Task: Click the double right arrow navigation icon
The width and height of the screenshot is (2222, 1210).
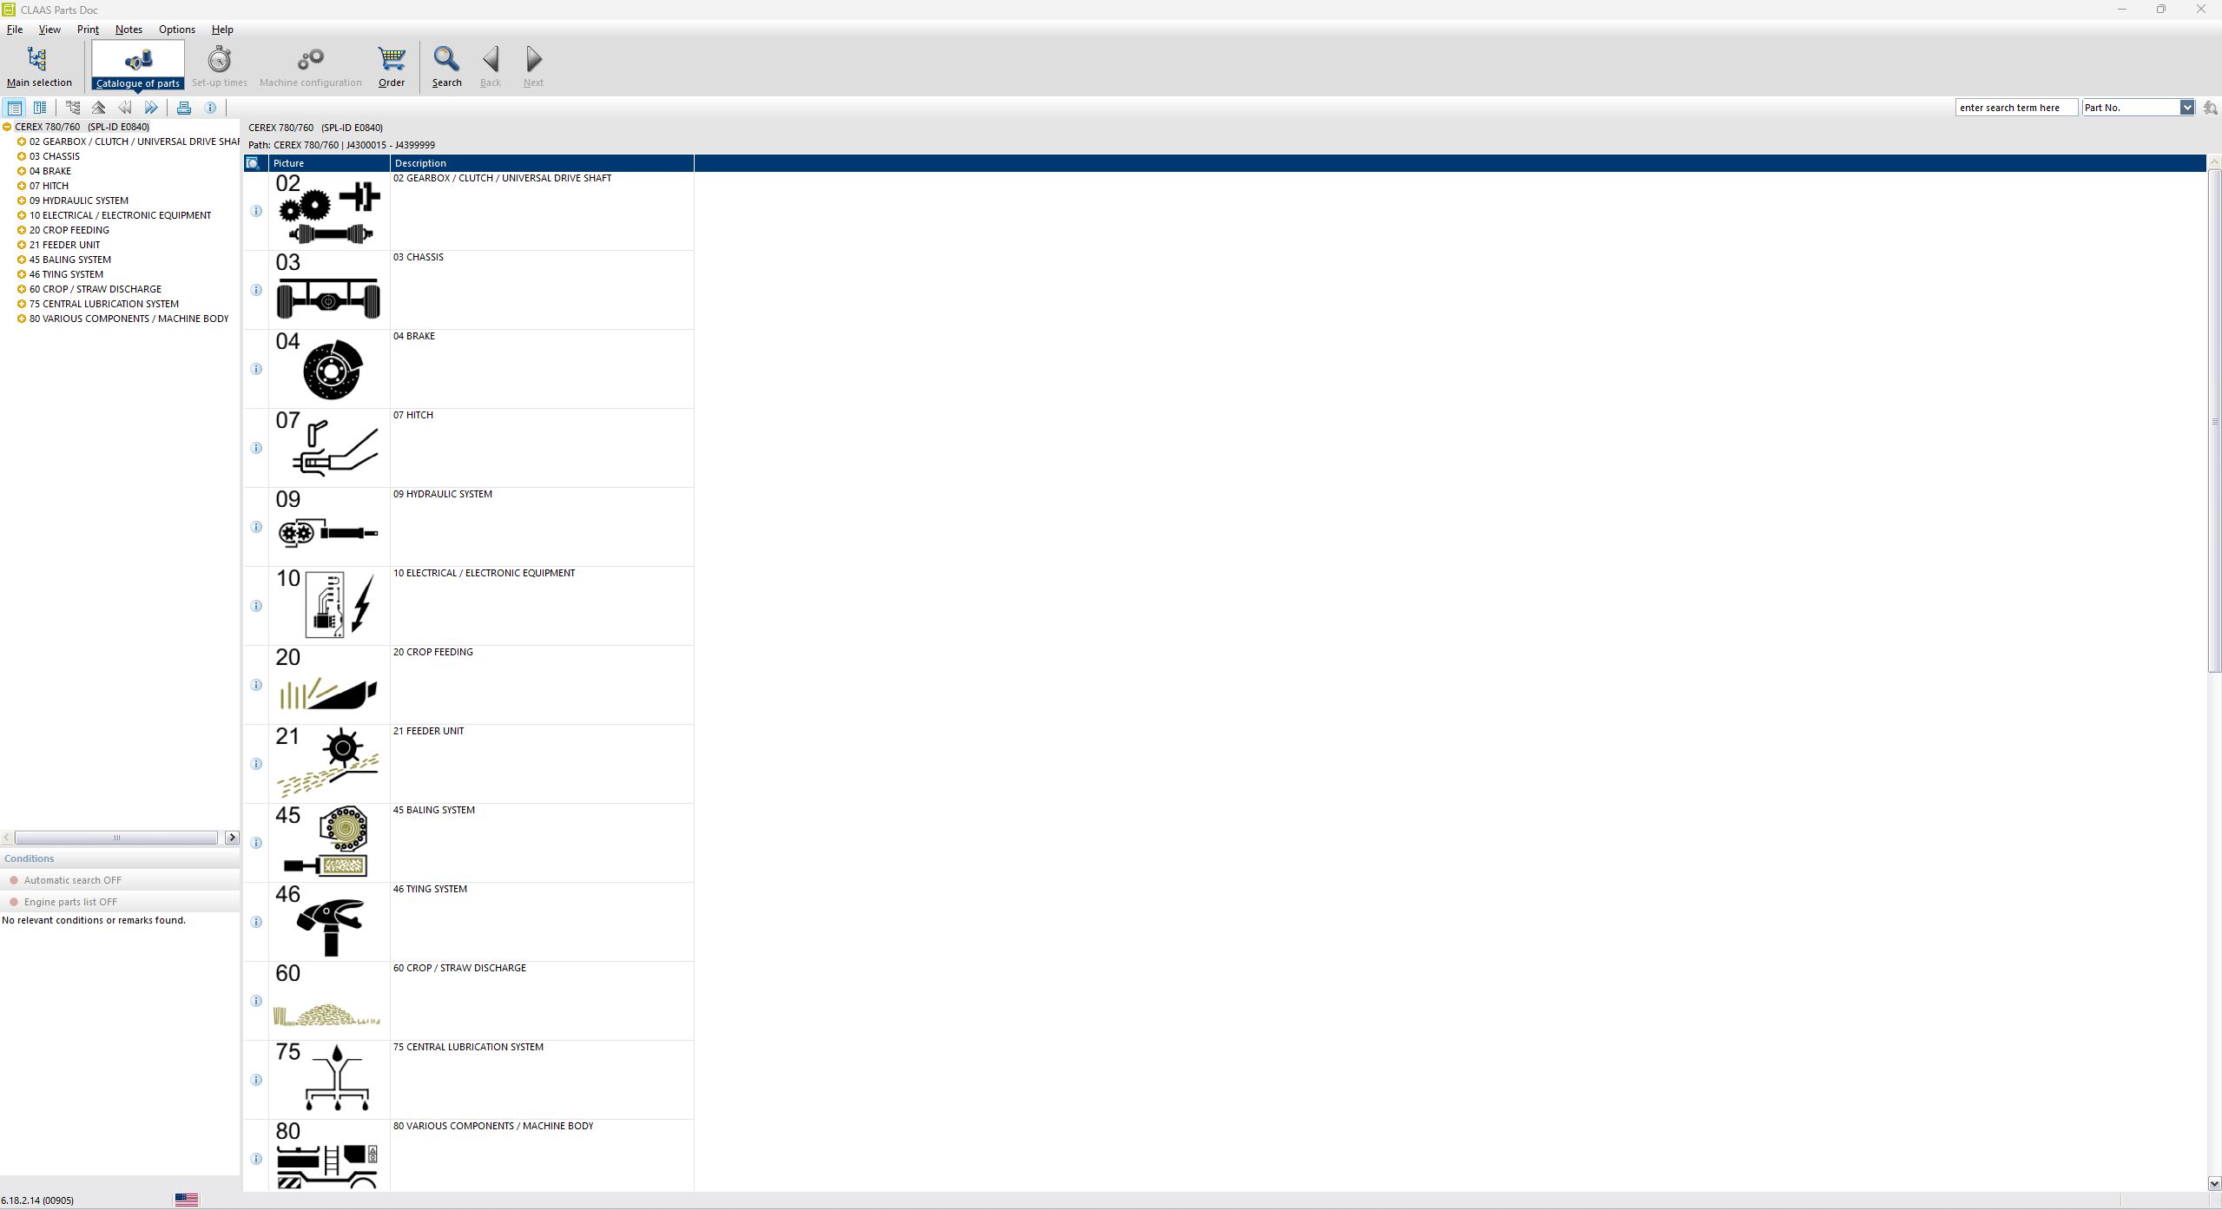Action: pyautogui.click(x=151, y=108)
